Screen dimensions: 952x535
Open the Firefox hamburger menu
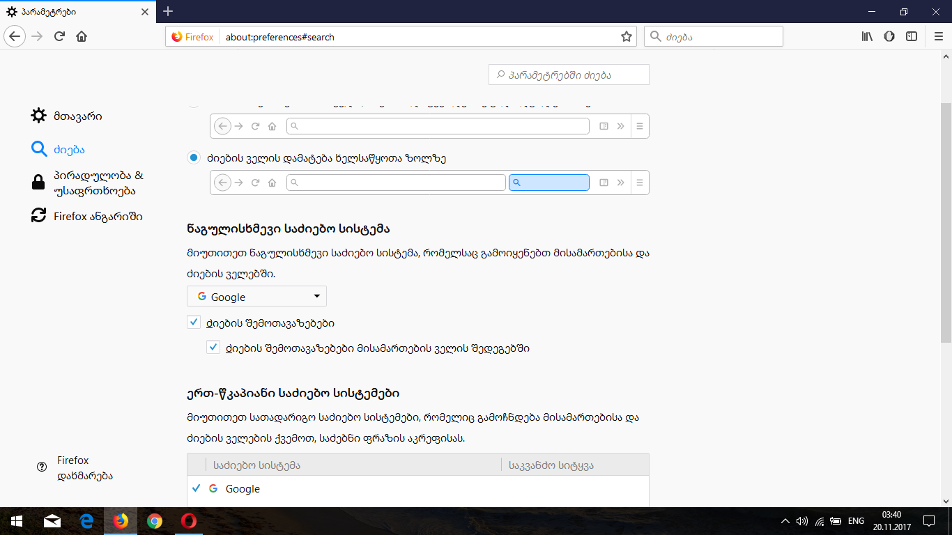pyautogui.click(x=938, y=37)
